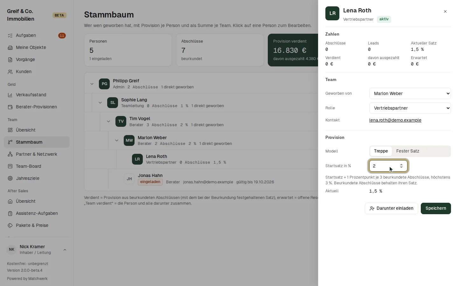Click the Stammbaum branch icon
The image size is (458, 286).
10,142
